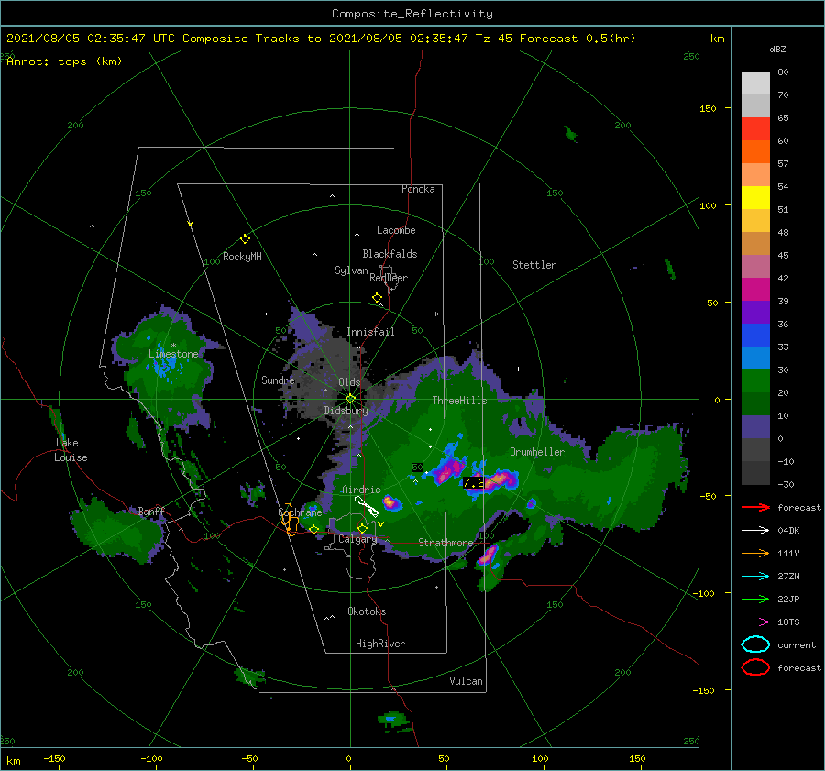Click yellow diamond marker south of RedDeer
Viewport: 825px width, 771px height.
tap(377, 298)
